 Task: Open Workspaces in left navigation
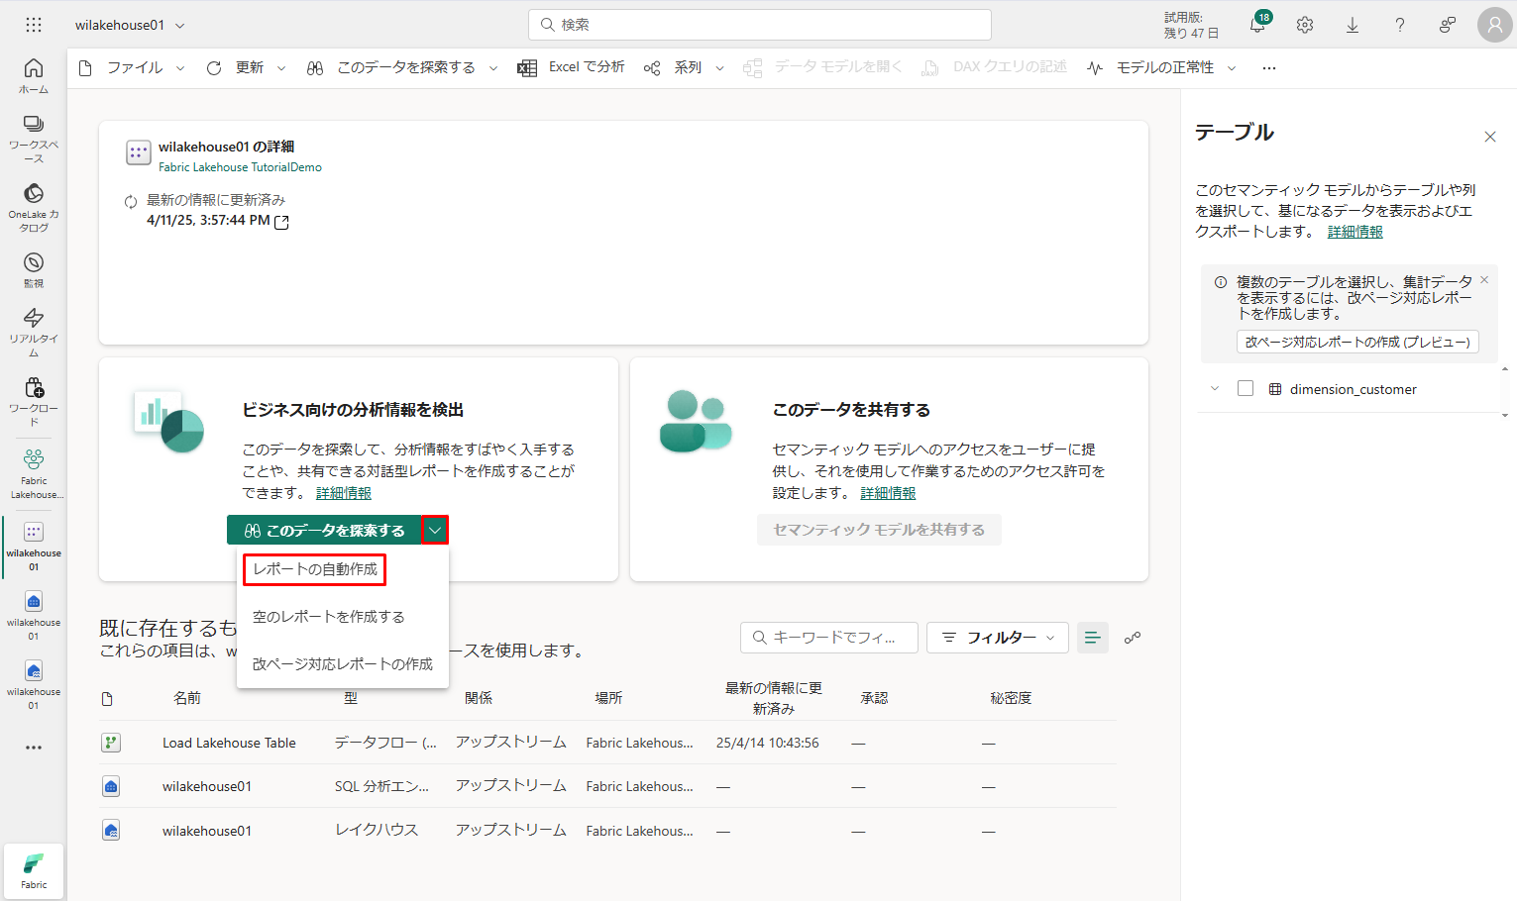pyautogui.click(x=34, y=138)
